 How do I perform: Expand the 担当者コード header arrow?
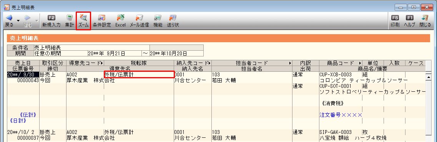290,63
